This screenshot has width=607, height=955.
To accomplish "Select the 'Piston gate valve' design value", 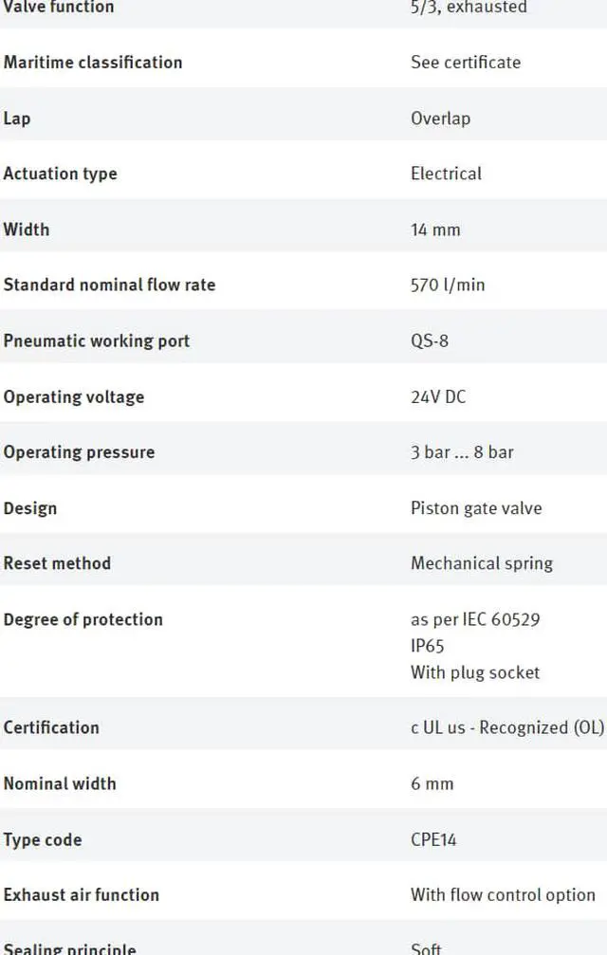I will (x=476, y=508).
